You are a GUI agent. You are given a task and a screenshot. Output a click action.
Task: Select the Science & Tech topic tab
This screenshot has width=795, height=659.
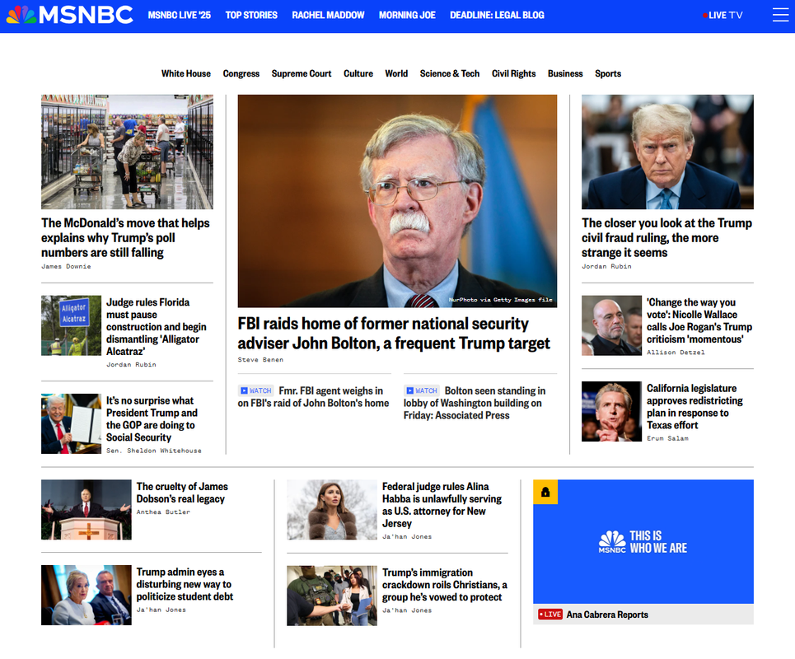450,73
